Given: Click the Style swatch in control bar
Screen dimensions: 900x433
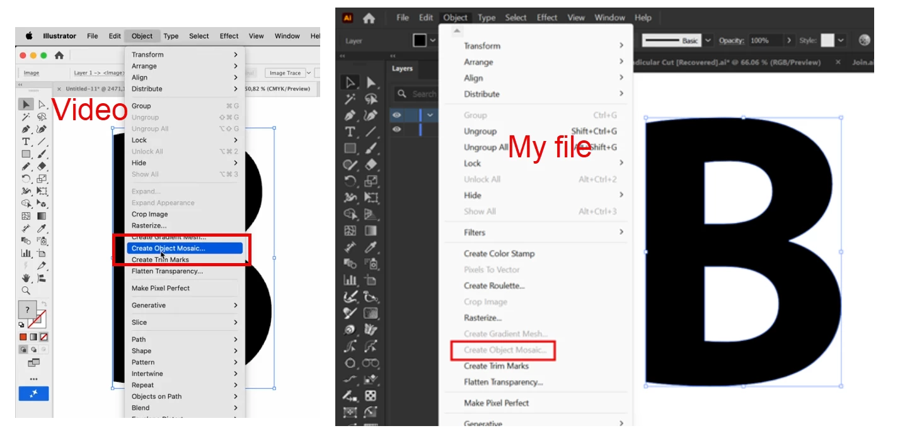Looking at the screenshot, I should coord(828,40).
